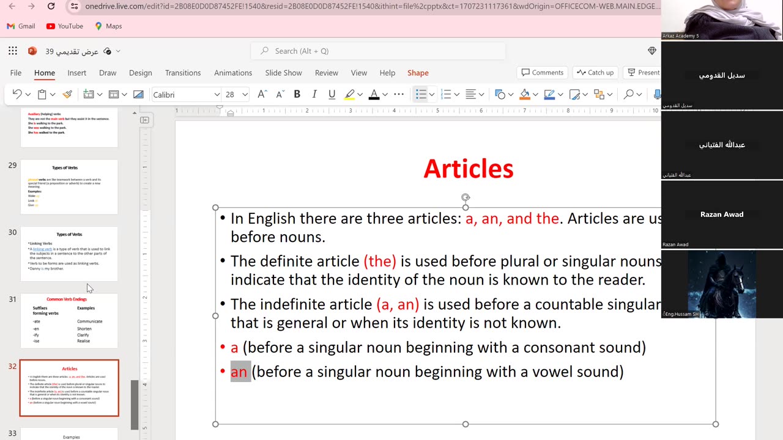Toggle Underline formatting
This screenshot has width=783, height=440.
click(x=332, y=95)
